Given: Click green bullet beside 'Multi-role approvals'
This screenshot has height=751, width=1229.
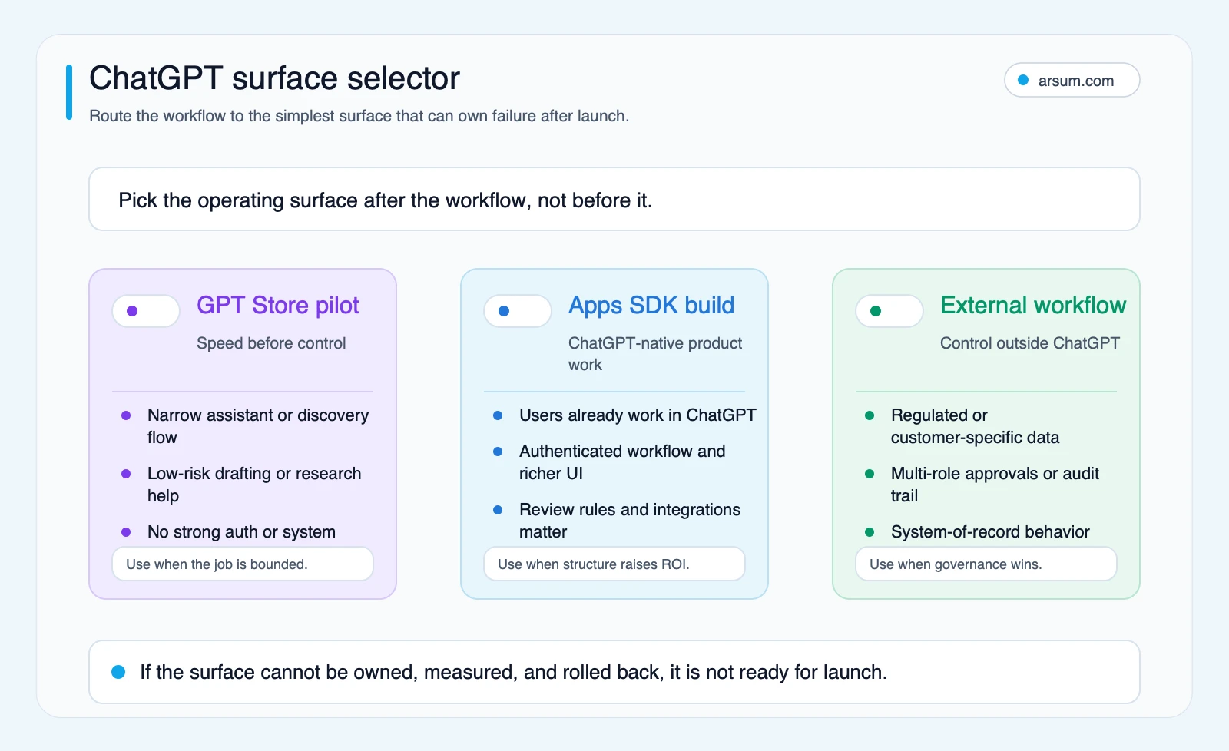Looking at the screenshot, I should point(870,474).
